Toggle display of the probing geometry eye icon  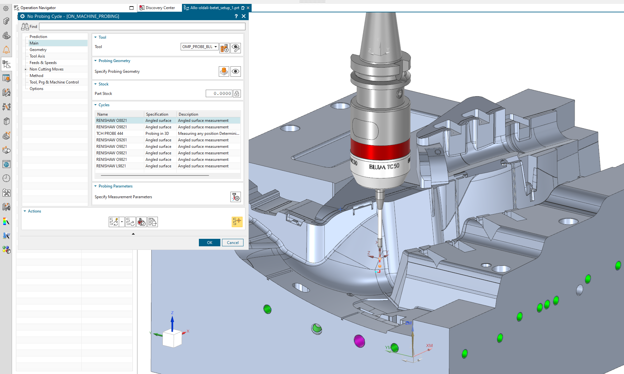pyautogui.click(x=235, y=71)
